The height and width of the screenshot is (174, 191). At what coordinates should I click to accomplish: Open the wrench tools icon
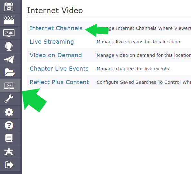click(9, 99)
